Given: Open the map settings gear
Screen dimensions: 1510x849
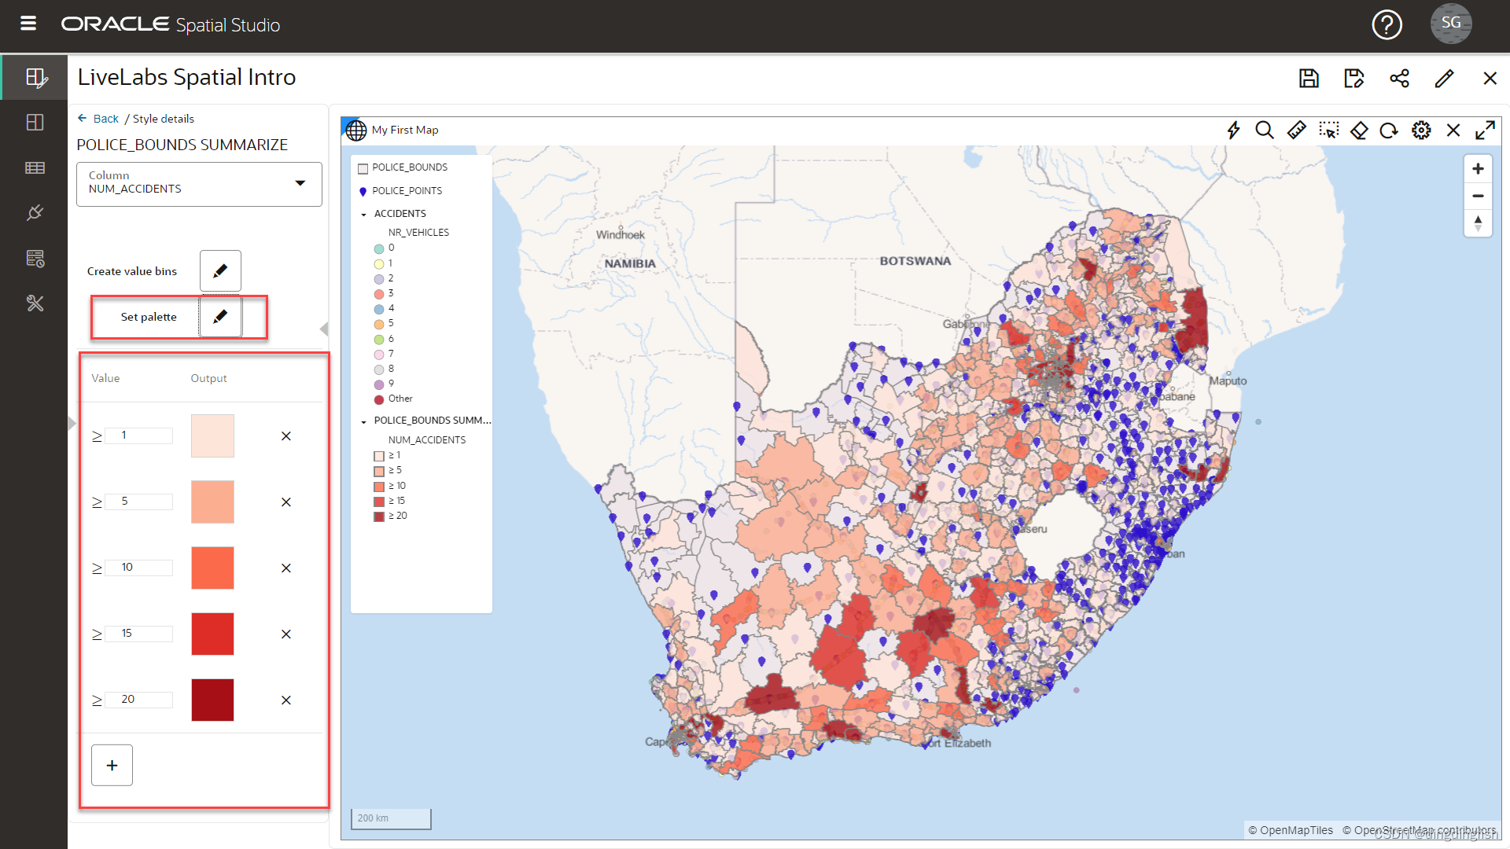Looking at the screenshot, I should [x=1421, y=130].
